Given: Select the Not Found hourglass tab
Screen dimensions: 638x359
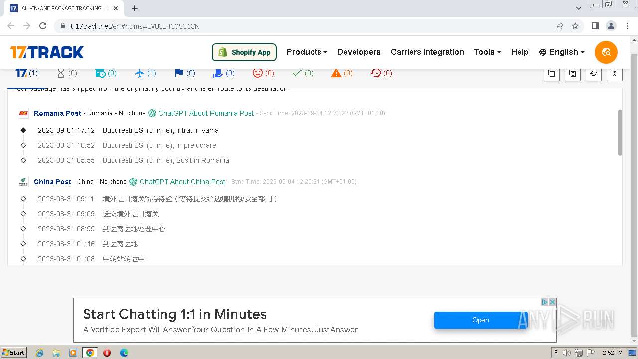Looking at the screenshot, I should click(67, 73).
